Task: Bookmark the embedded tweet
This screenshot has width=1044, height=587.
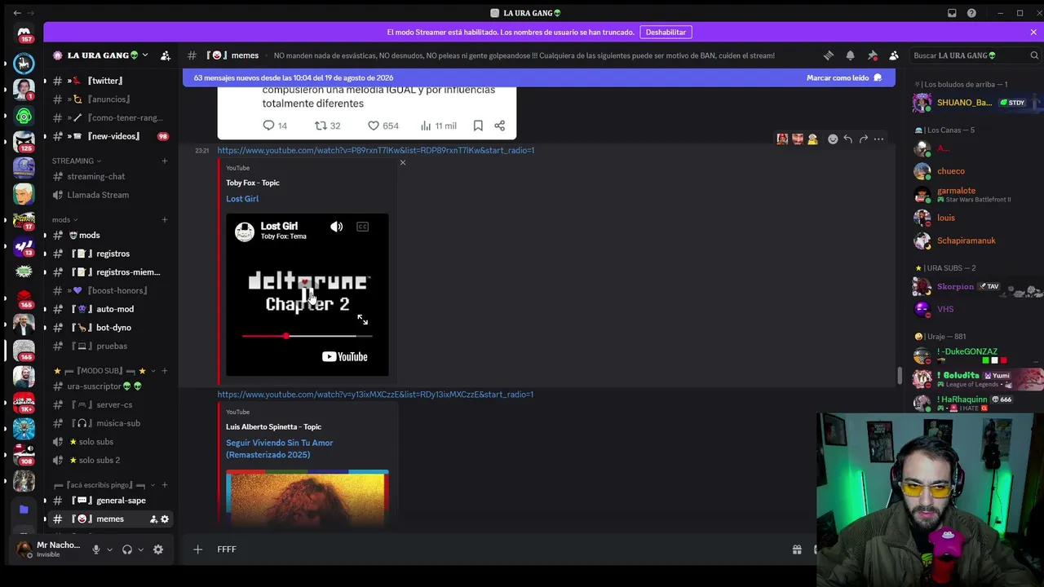Action: [478, 126]
